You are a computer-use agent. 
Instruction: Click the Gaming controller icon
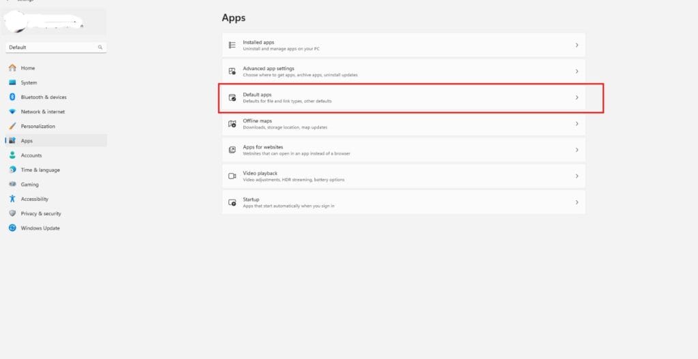12,184
